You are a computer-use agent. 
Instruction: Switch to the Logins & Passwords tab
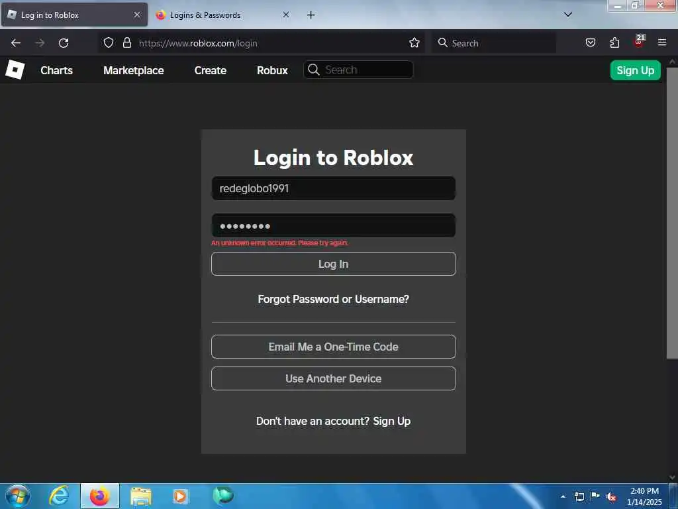(x=223, y=15)
